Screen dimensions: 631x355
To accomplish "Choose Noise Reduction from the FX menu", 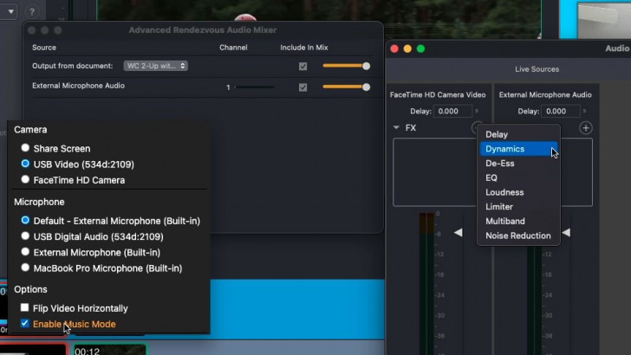I will pos(518,236).
